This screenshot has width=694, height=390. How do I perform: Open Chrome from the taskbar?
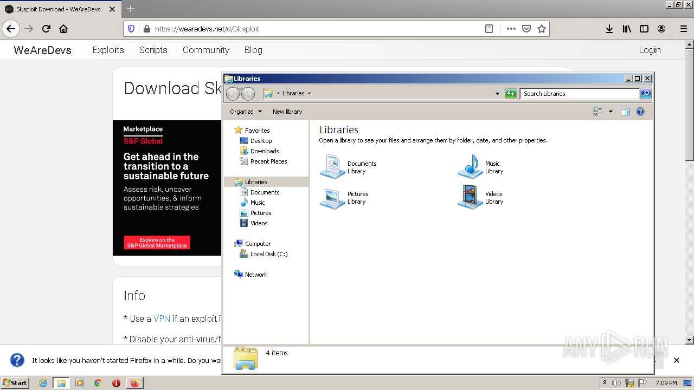coord(98,383)
